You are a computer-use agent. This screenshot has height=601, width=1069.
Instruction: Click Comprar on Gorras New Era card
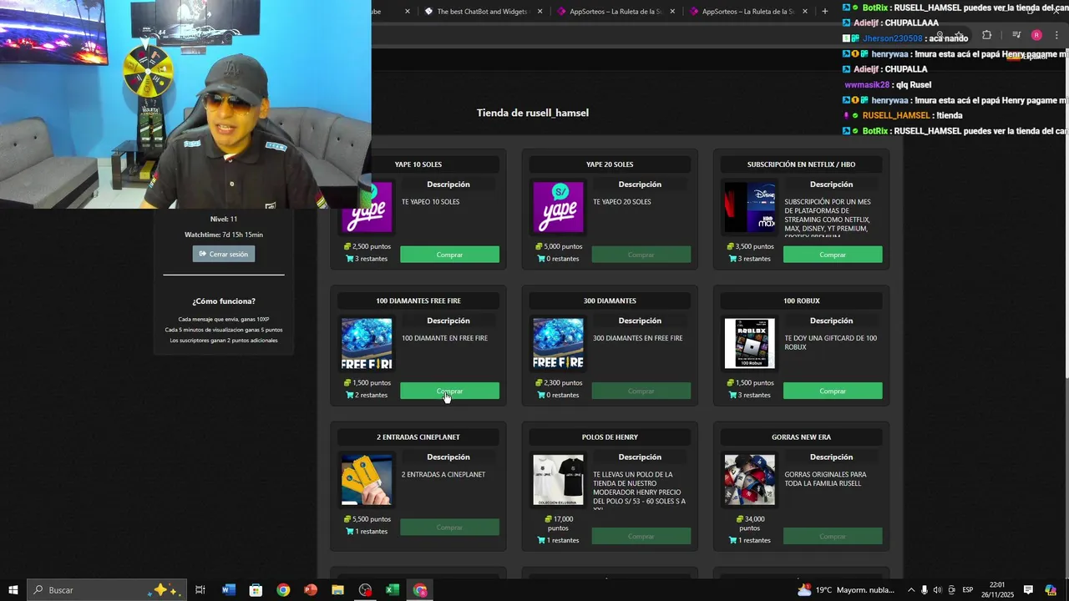pyautogui.click(x=833, y=536)
